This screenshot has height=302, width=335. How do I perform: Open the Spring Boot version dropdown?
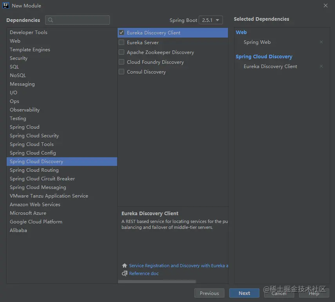tap(211, 20)
